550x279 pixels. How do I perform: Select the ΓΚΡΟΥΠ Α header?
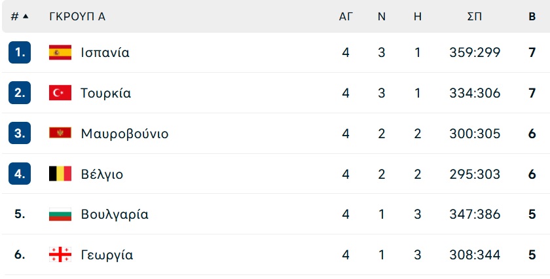77,16
